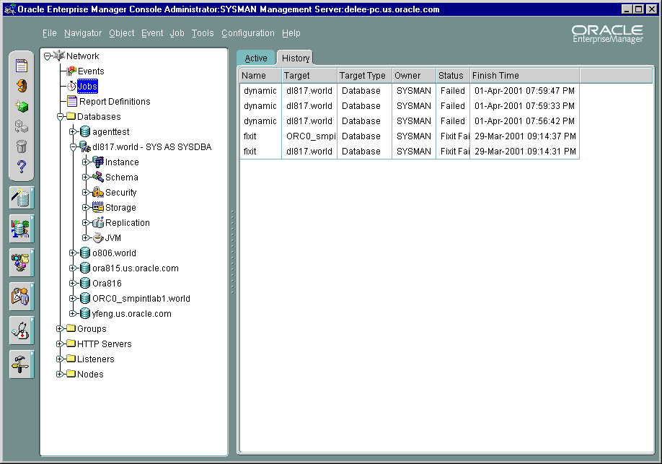Click the Storage icon in the tree

click(98, 207)
